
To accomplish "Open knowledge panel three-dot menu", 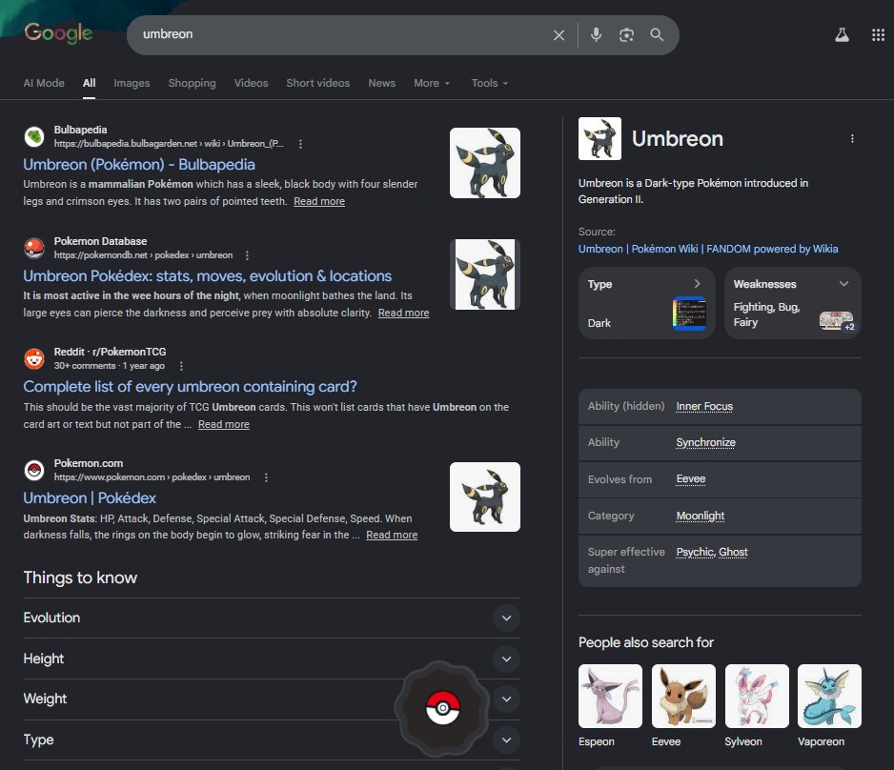I will 852,138.
